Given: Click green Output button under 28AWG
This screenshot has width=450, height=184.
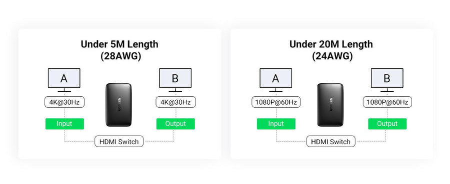Looking at the screenshot, I should 175,124.
